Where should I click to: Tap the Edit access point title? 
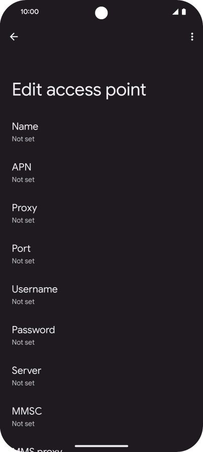79,90
